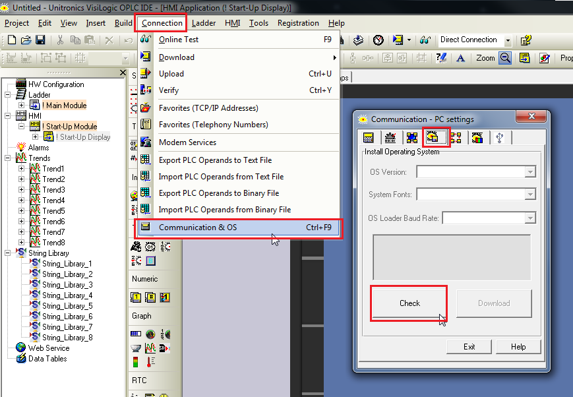The width and height of the screenshot is (573, 397).
Task: Open the OS Version dropdown
Action: pos(530,172)
